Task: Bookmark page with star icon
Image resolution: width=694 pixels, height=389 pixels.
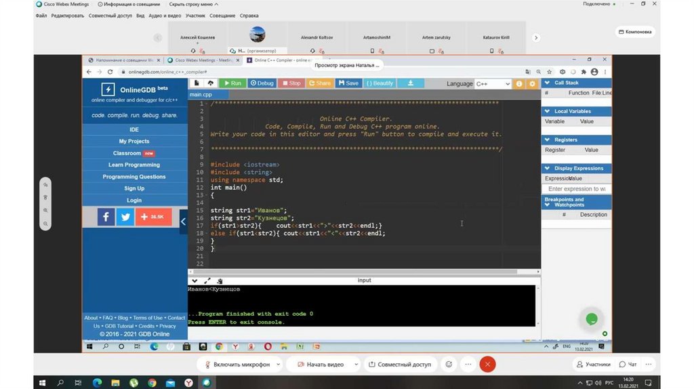Action: pyautogui.click(x=549, y=72)
